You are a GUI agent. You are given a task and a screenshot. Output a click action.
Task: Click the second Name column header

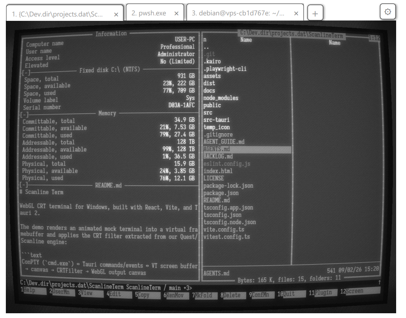pyautogui.click(x=334, y=42)
